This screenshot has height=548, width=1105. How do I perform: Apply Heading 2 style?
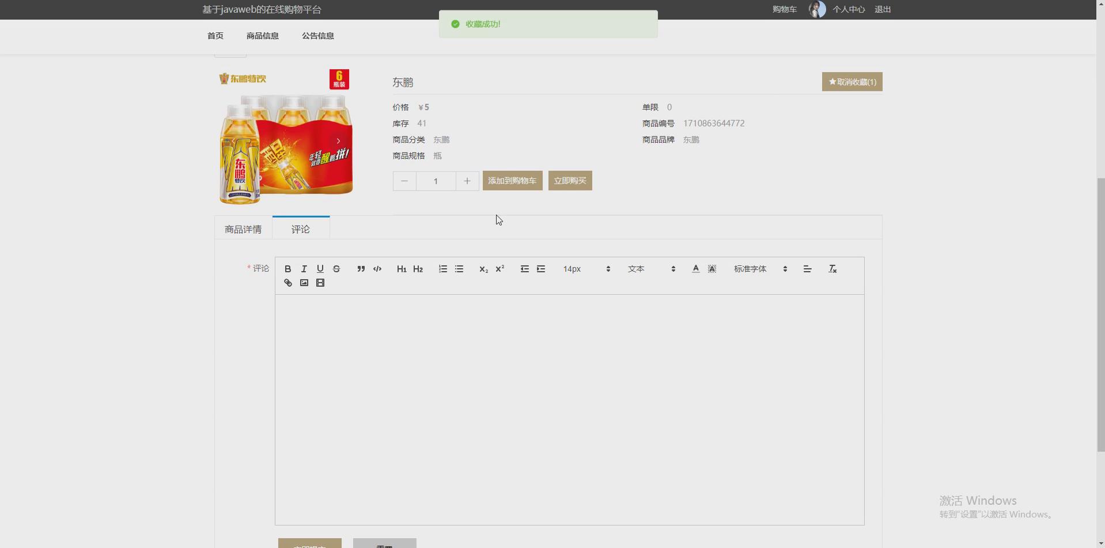(x=418, y=269)
